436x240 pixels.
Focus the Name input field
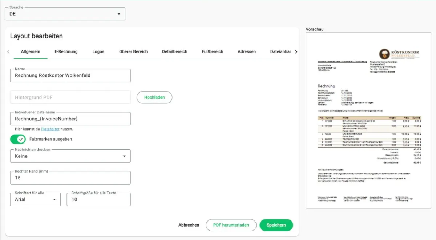click(70, 75)
